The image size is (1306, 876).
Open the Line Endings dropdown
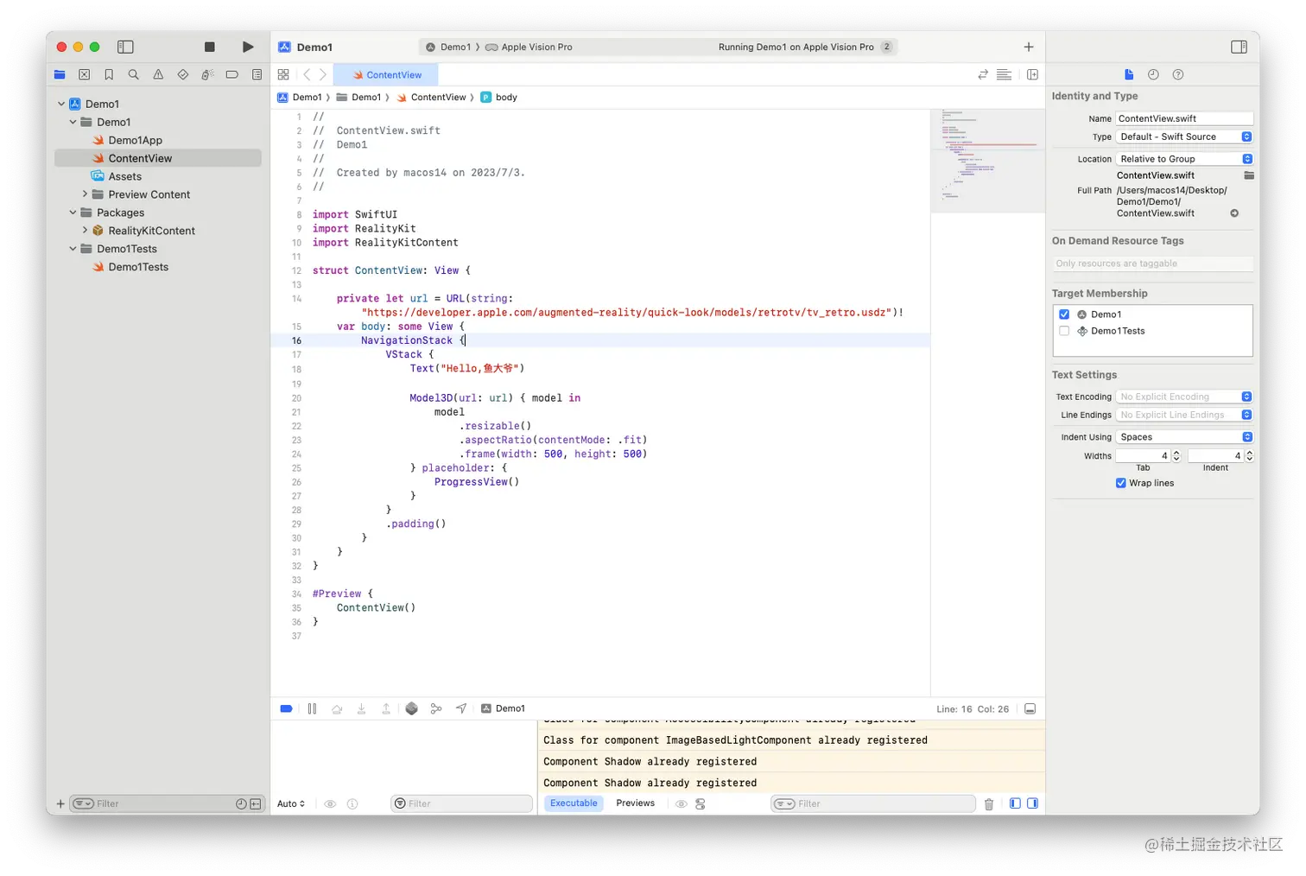pyautogui.click(x=1183, y=415)
